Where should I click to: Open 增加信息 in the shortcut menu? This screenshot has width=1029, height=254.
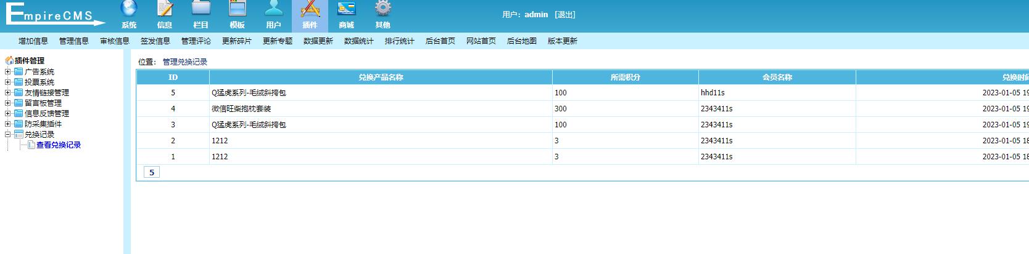pos(33,41)
